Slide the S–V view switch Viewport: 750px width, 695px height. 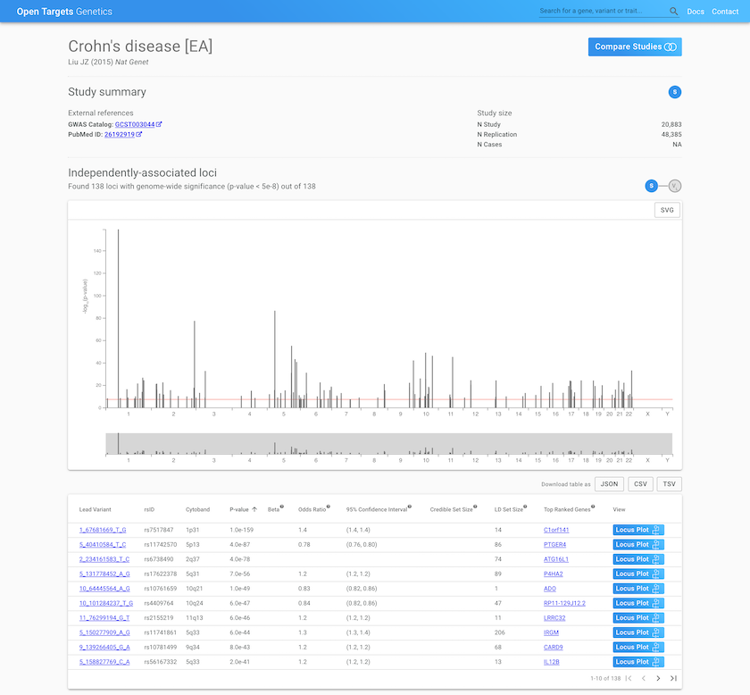tap(662, 186)
